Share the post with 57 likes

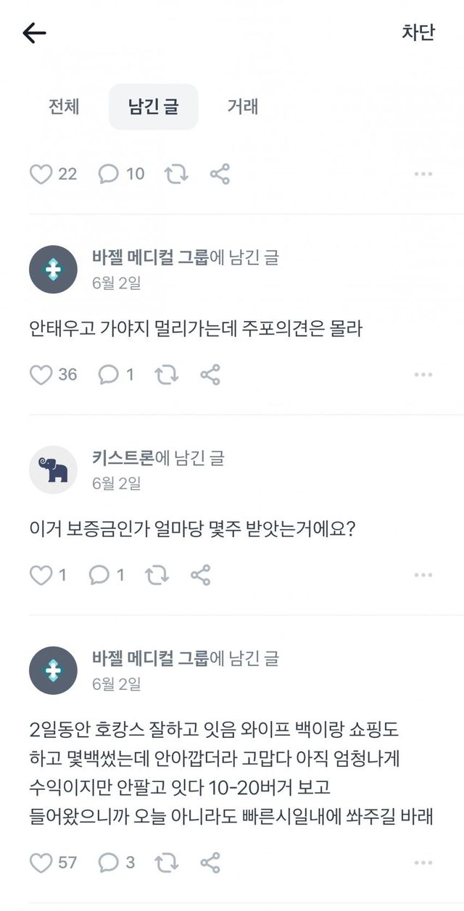210,862
